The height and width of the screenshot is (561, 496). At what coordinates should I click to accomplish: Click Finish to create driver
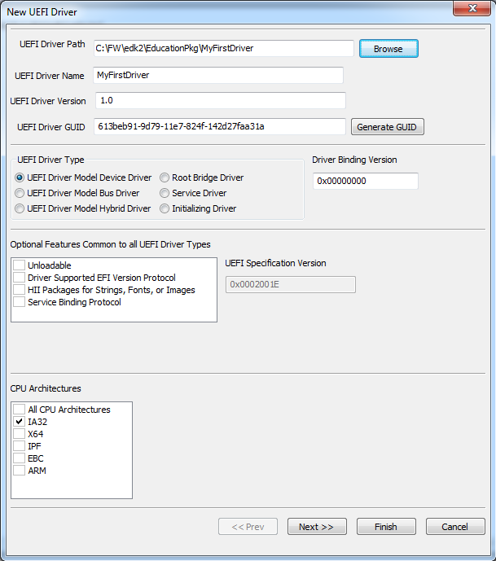point(386,527)
